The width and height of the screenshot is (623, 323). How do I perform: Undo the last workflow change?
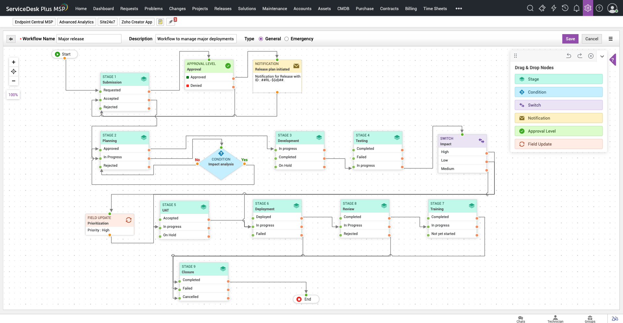pyautogui.click(x=568, y=56)
